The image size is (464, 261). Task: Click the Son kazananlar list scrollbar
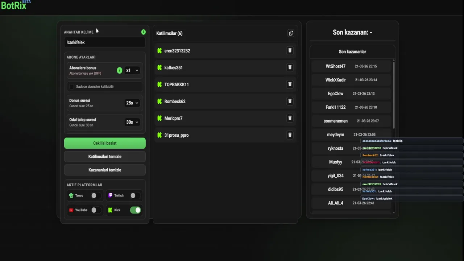pyautogui.click(x=394, y=95)
